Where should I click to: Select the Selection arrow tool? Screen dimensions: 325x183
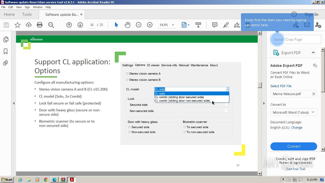[116, 25]
